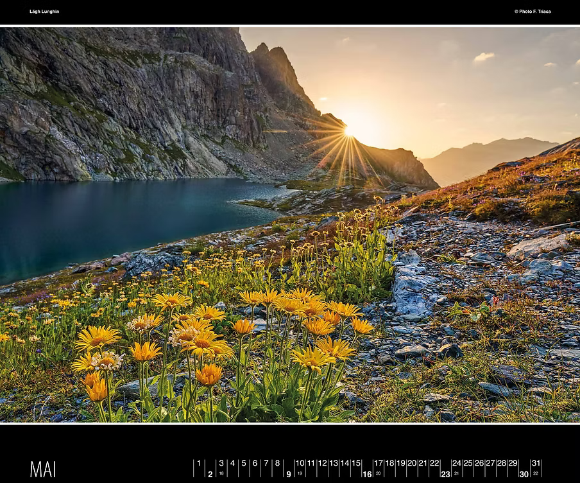Select bold Sunday 30 in the calendar
Viewport: 580px width, 483px height.
pyautogui.click(x=524, y=474)
